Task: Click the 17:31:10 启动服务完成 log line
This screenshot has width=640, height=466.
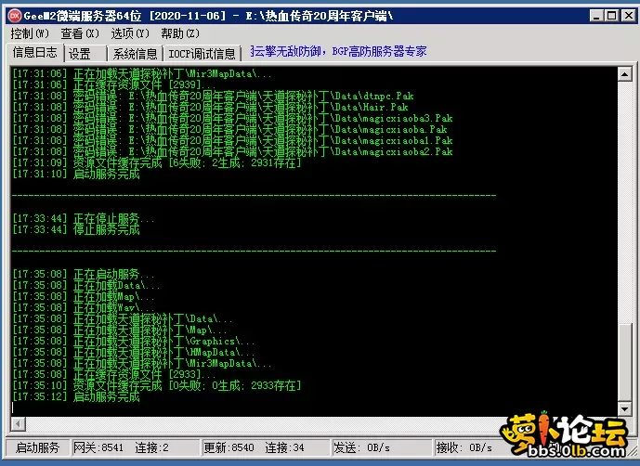Action: 76,174
